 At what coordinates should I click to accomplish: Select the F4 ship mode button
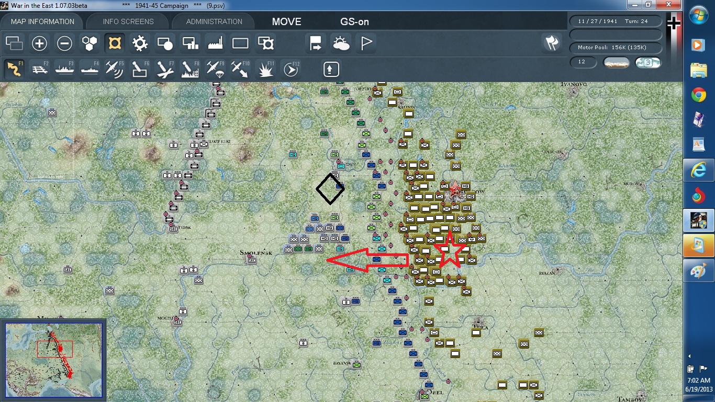click(x=90, y=69)
